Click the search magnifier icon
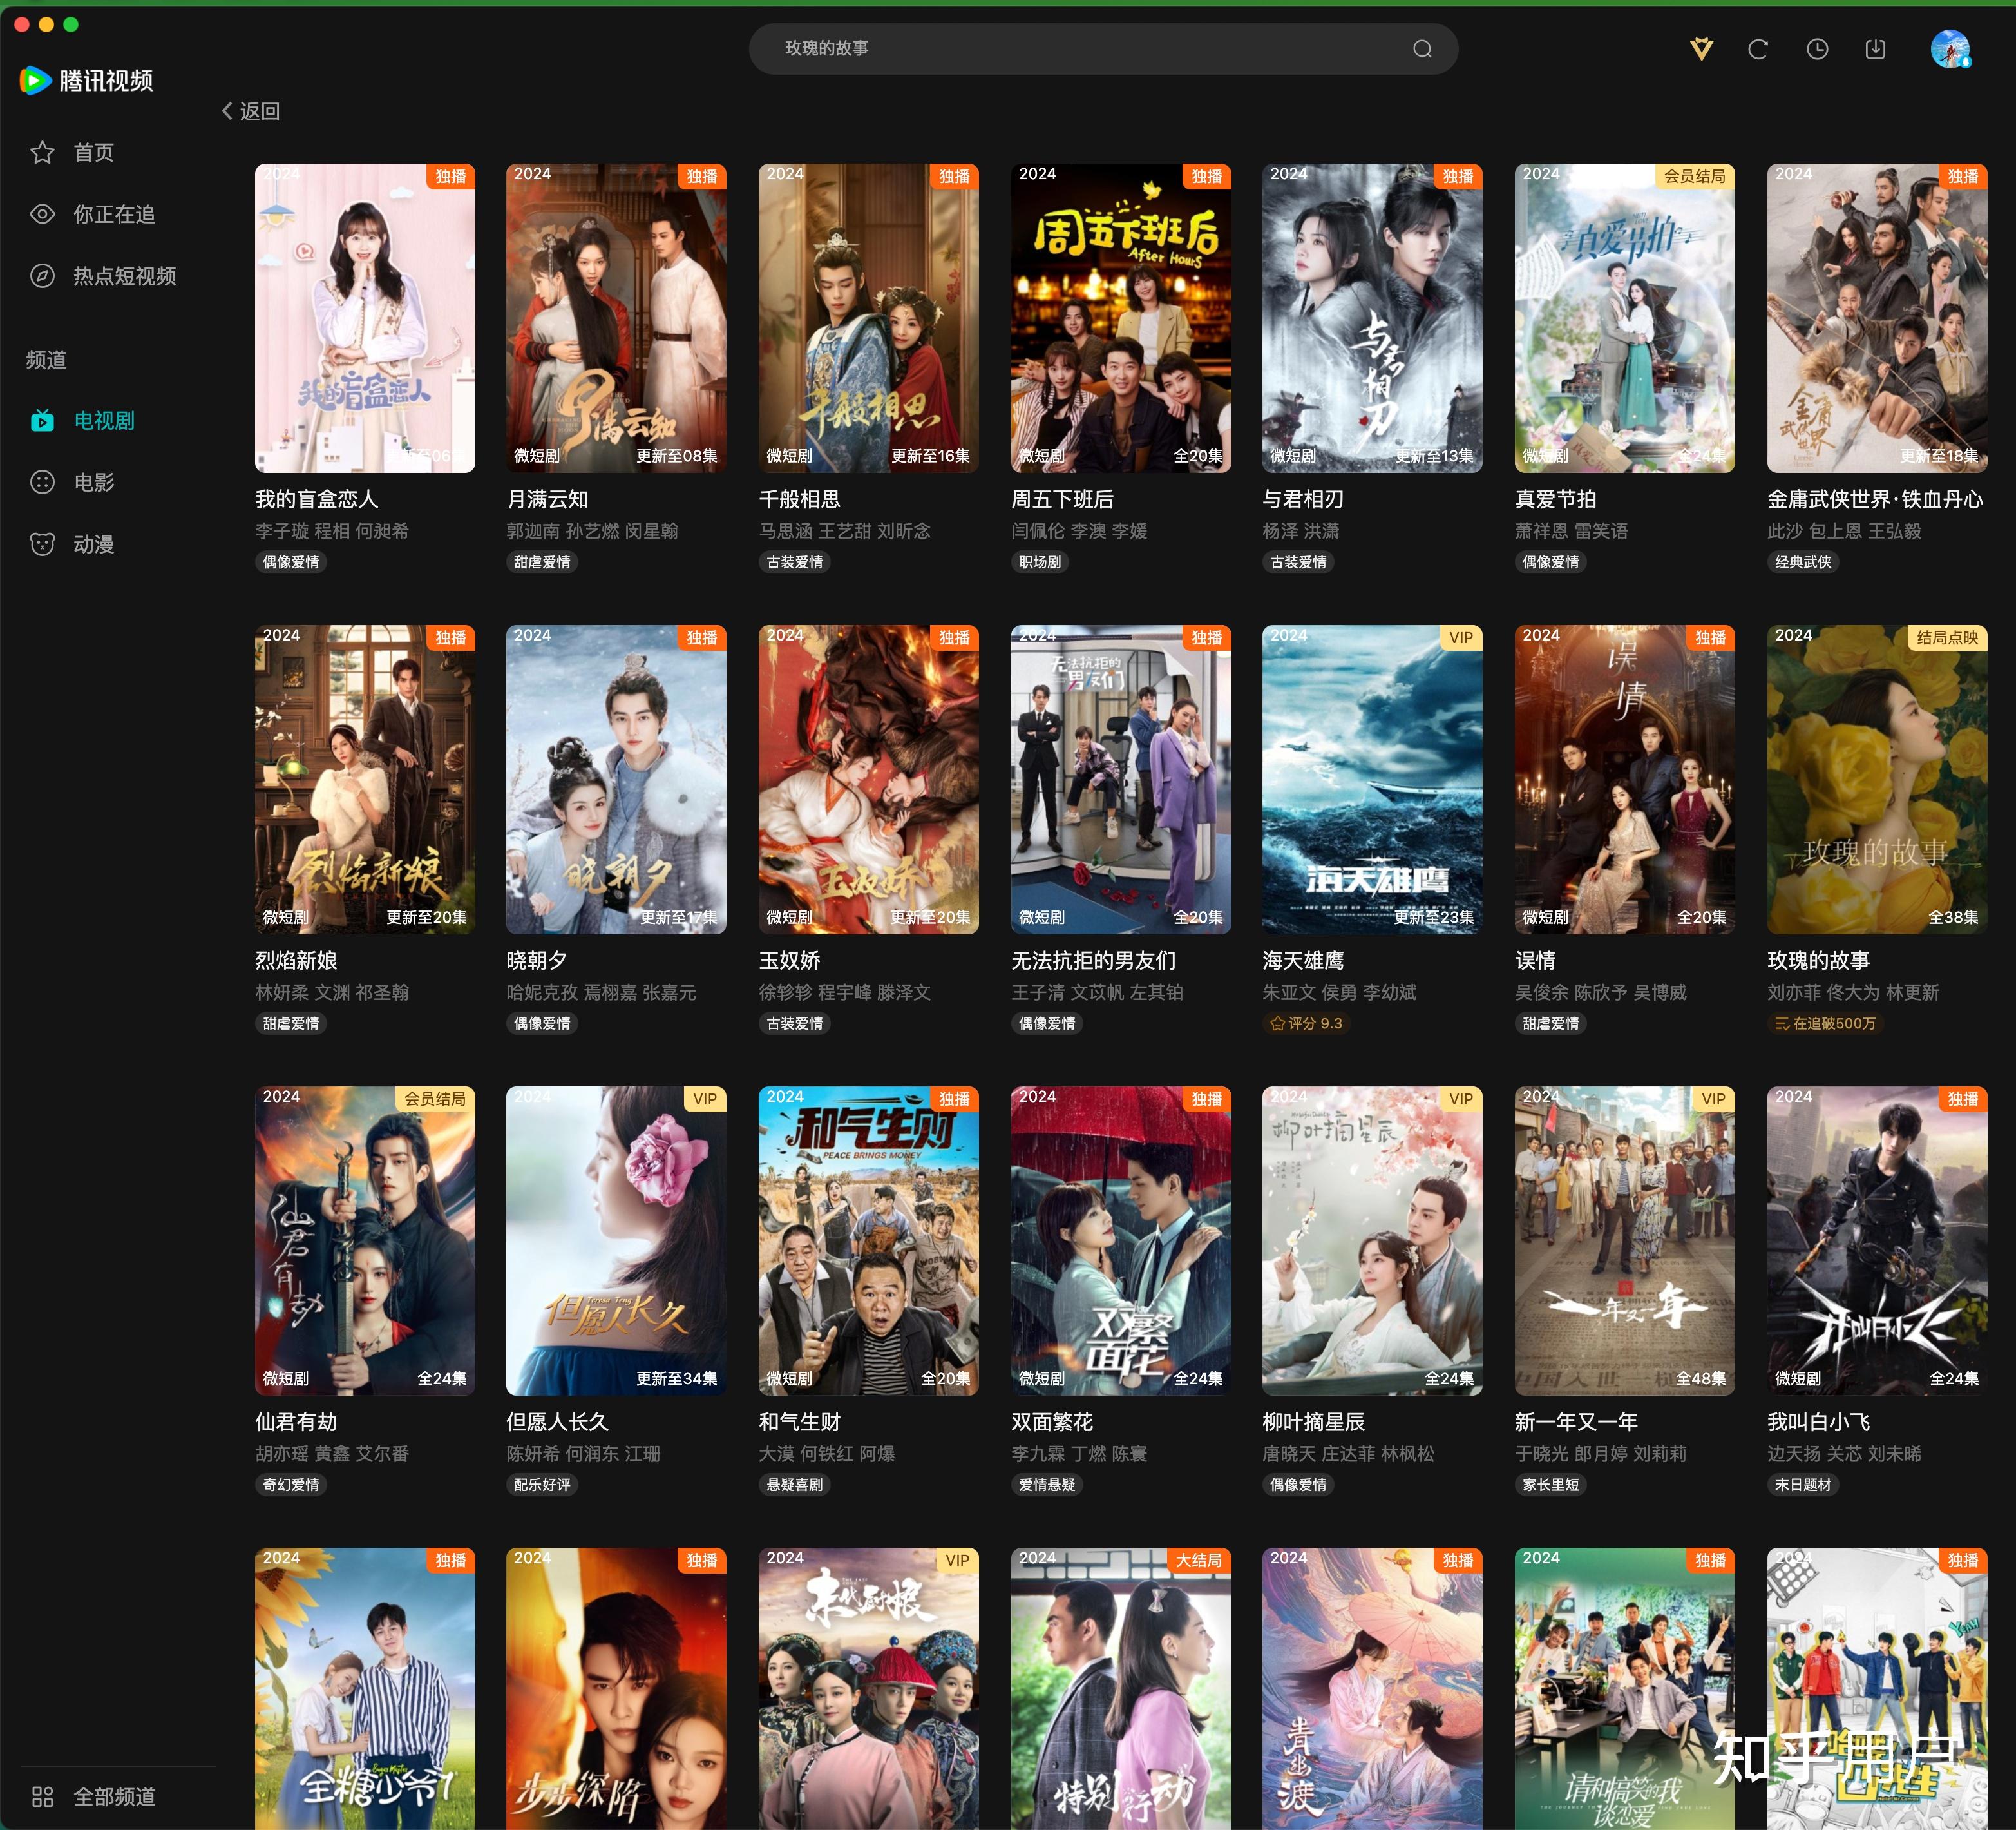The image size is (2016, 1830). point(1422,49)
